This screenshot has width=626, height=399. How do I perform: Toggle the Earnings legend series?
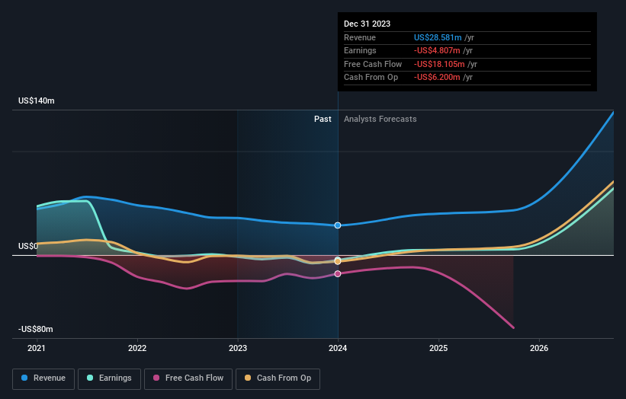click(x=109, y=378)
